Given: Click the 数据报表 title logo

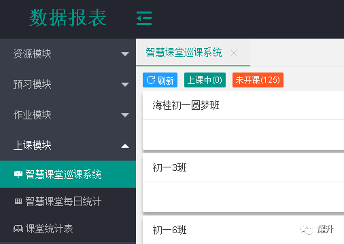Looking at the screenshot, I should coord(68,18).
